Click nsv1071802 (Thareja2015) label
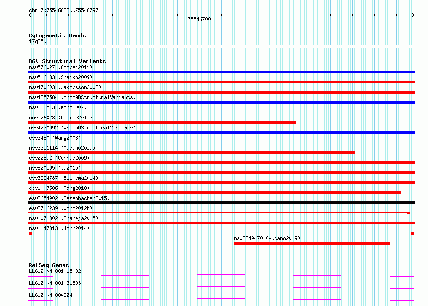The height and width of the screenshot is (306, 428). click(x=63, y=218)
